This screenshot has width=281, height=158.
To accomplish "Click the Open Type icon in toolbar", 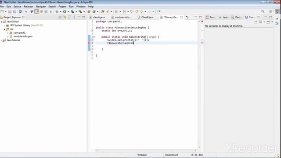I will pos(102,12).
